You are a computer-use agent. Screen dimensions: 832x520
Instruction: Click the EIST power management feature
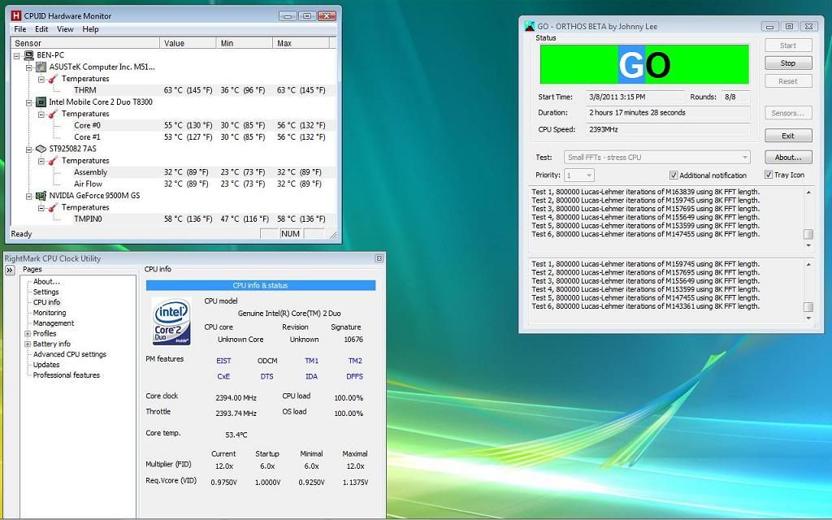[223, 361]
